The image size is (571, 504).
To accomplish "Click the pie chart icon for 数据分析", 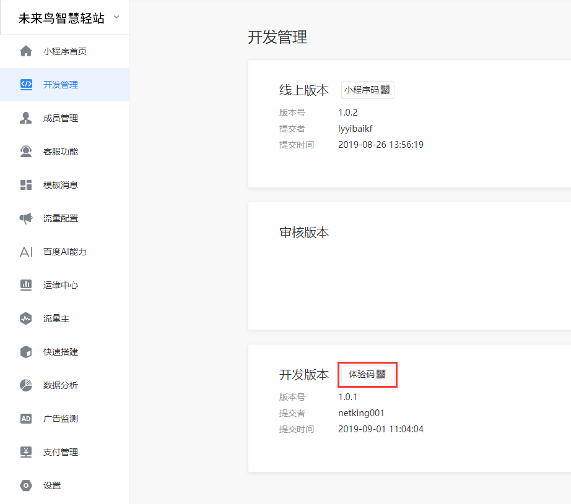I will click(x=26, y=385).
